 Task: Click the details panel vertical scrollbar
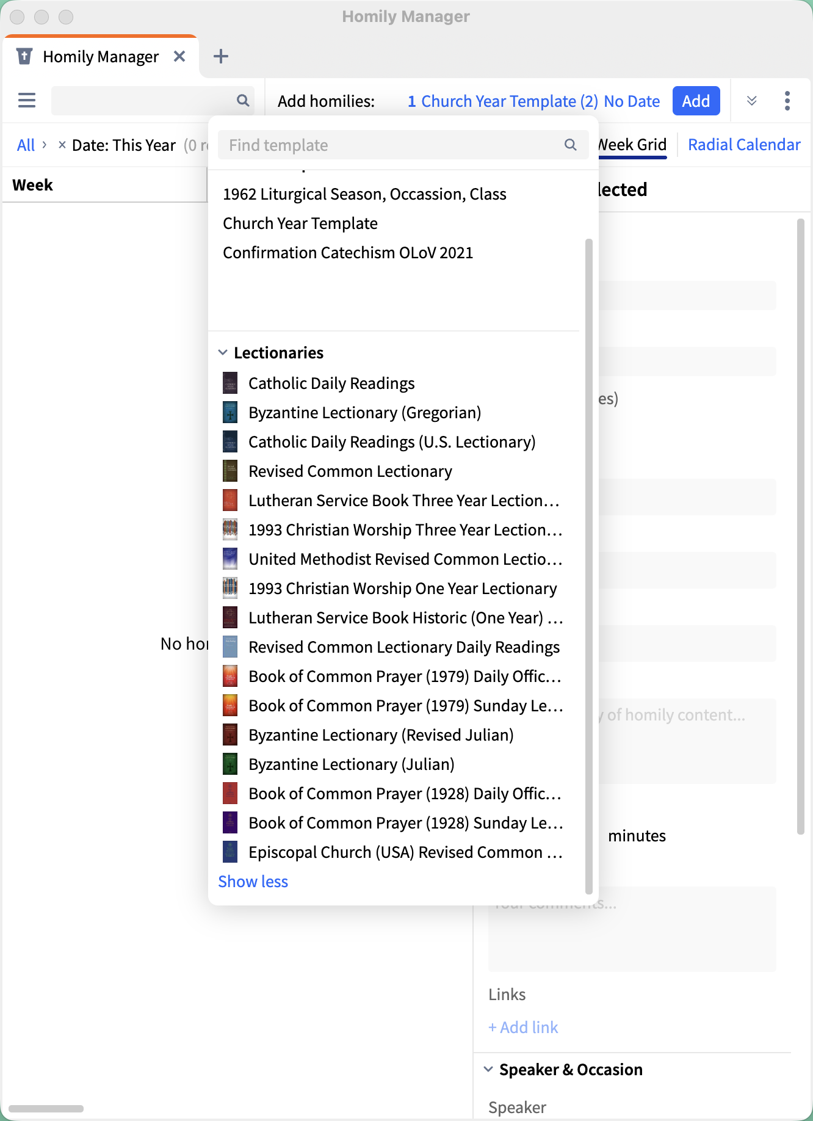click(x=801, y=526)
